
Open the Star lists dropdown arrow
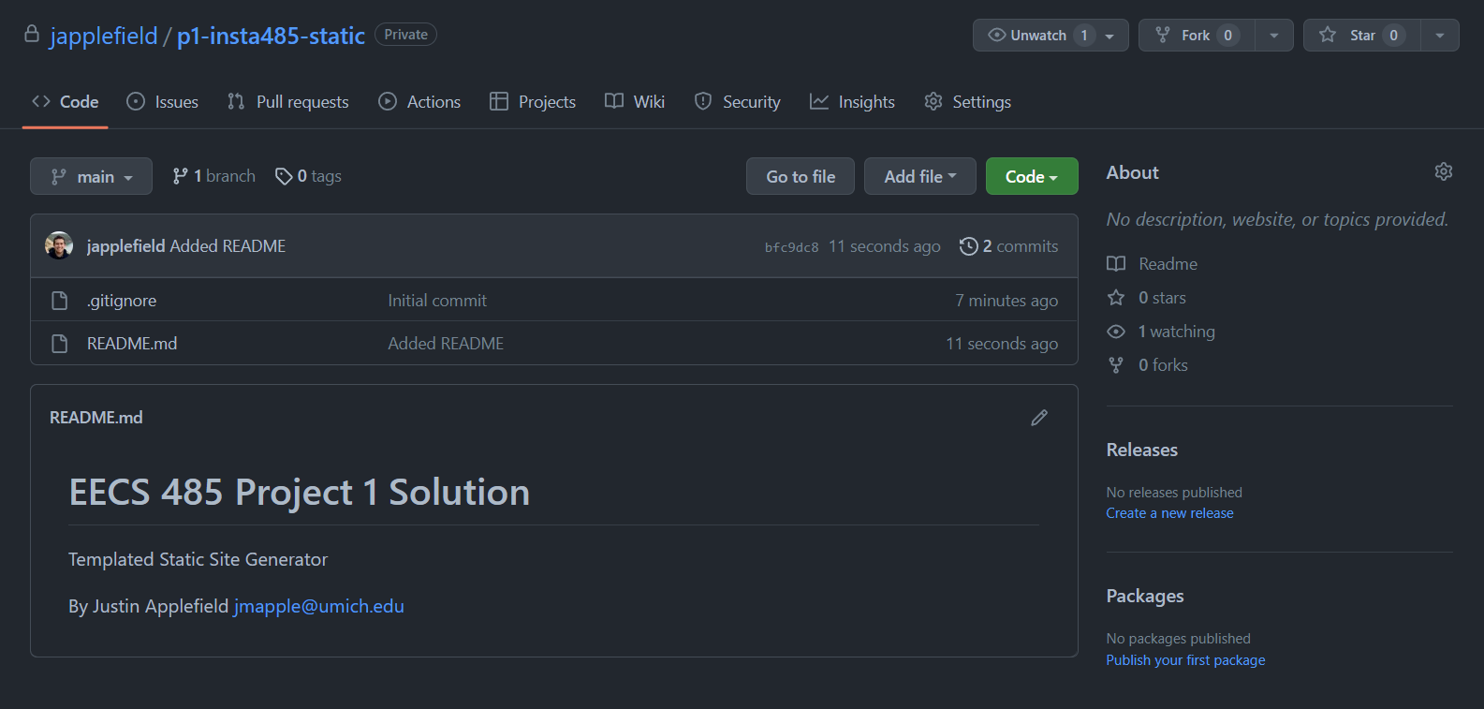pos(1439,36)
